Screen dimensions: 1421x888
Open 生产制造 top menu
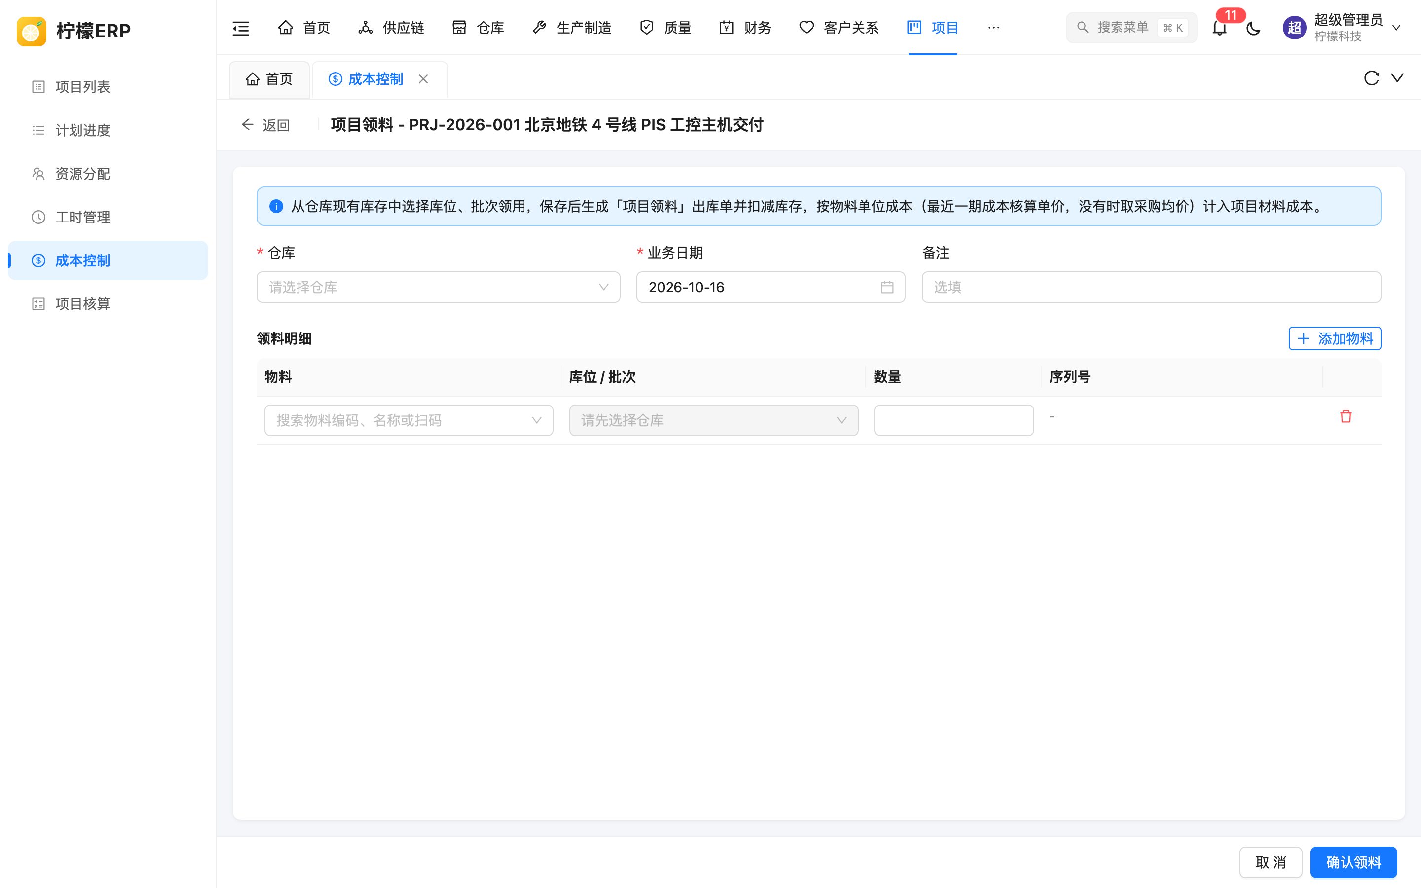[572, 28]
